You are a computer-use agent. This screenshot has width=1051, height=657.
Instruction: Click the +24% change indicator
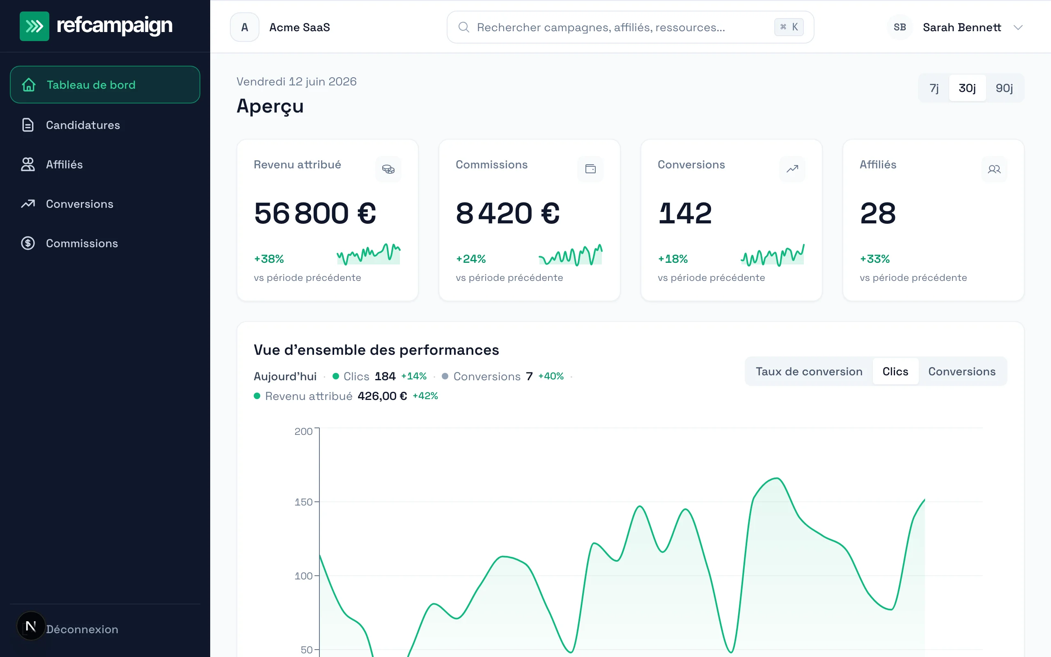471,259
